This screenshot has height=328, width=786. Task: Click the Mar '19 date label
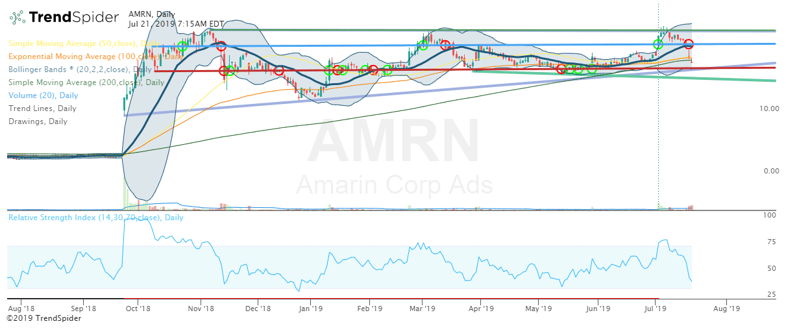click(422, 309)
